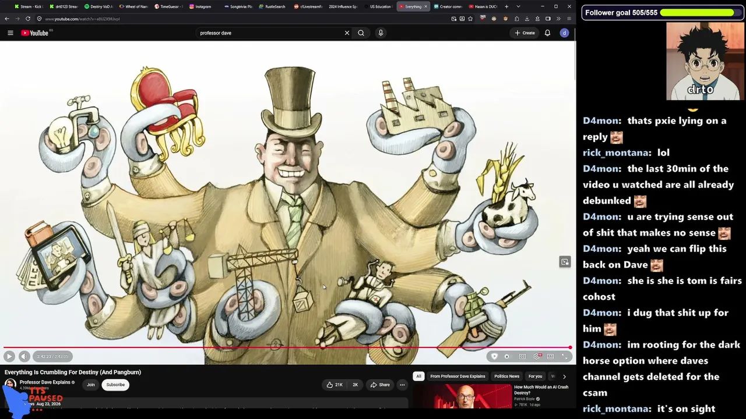Switch to the Destiny VoD tab
Image resolution: width=746 pixels, height=419 pixels.
pos(99,6)
